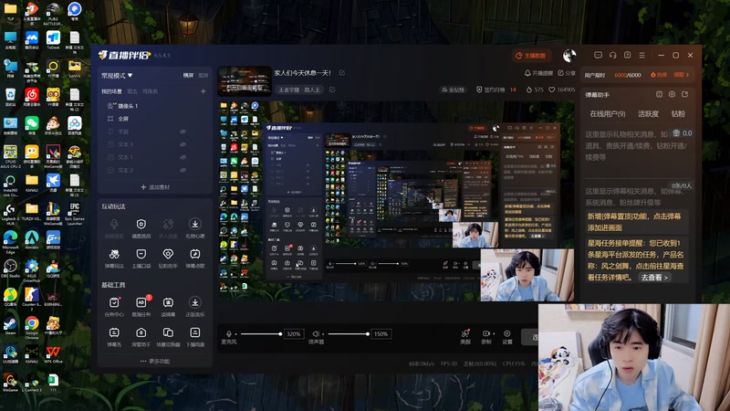730x411 pixels.
Task: Open the 场景切换器 scene switcher
Action: click(x=168, y=337)
